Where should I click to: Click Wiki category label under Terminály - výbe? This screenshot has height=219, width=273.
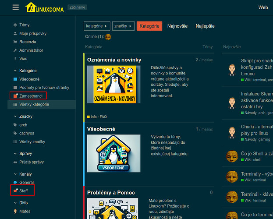point(248,180)
